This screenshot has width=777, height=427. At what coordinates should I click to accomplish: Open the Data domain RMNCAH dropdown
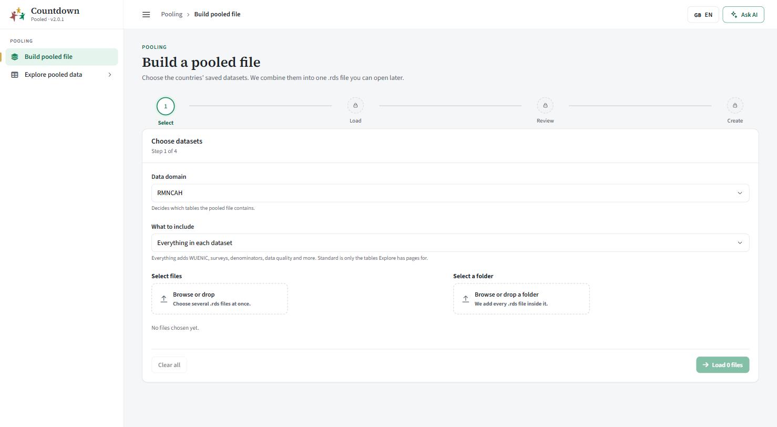pos(450,193)
